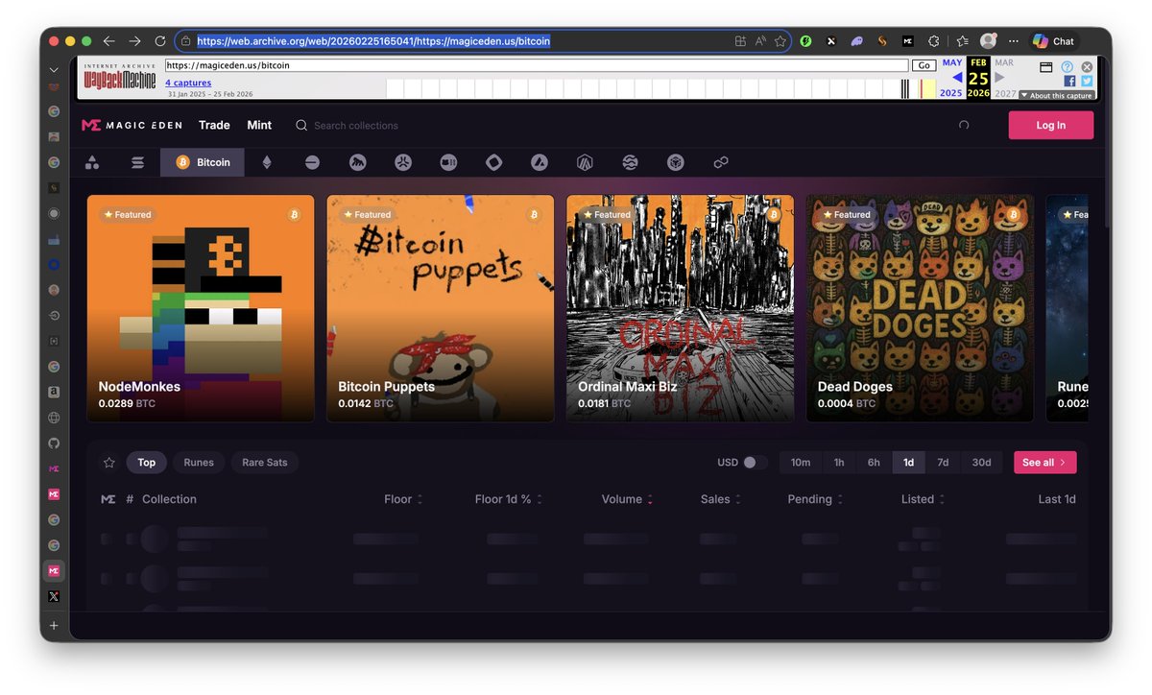Viewport: 1152px width, 695px height.
Task: Open Wayback Machine help question icon
Action: click(x=1068, y=67)
